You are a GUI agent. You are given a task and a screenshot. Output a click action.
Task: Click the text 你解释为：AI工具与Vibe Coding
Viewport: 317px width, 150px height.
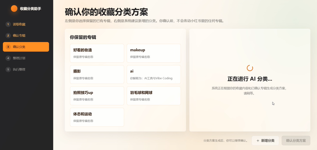tap(151, 78)
